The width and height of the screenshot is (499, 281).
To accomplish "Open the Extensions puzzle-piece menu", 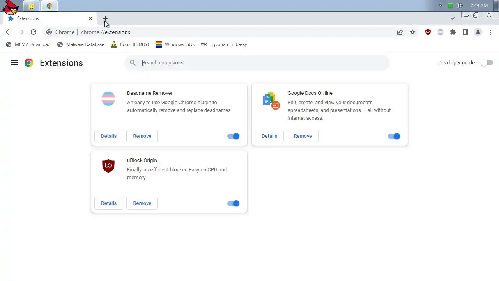I will click(x=453, y=32).
